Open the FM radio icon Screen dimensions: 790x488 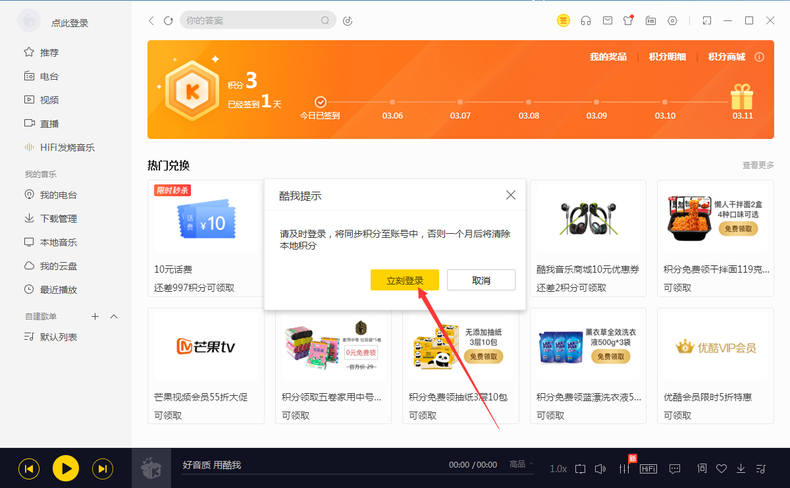click(x=650, y=20)
